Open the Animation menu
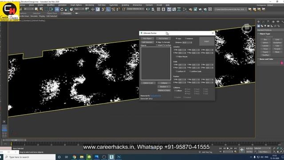Screen dimensions: 284x160 click(62, 5)
